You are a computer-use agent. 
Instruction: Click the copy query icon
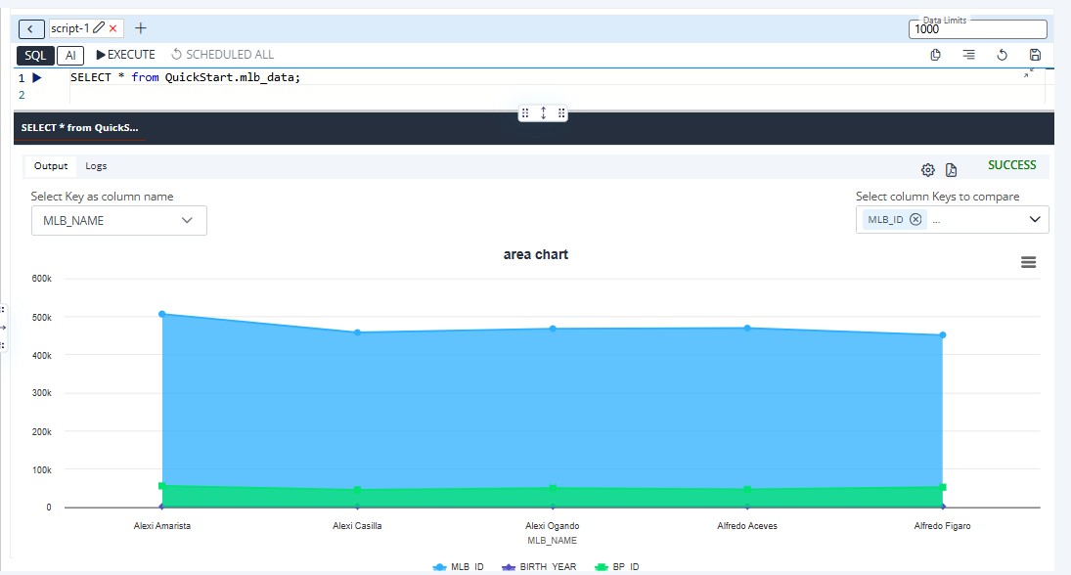(935, 55)
